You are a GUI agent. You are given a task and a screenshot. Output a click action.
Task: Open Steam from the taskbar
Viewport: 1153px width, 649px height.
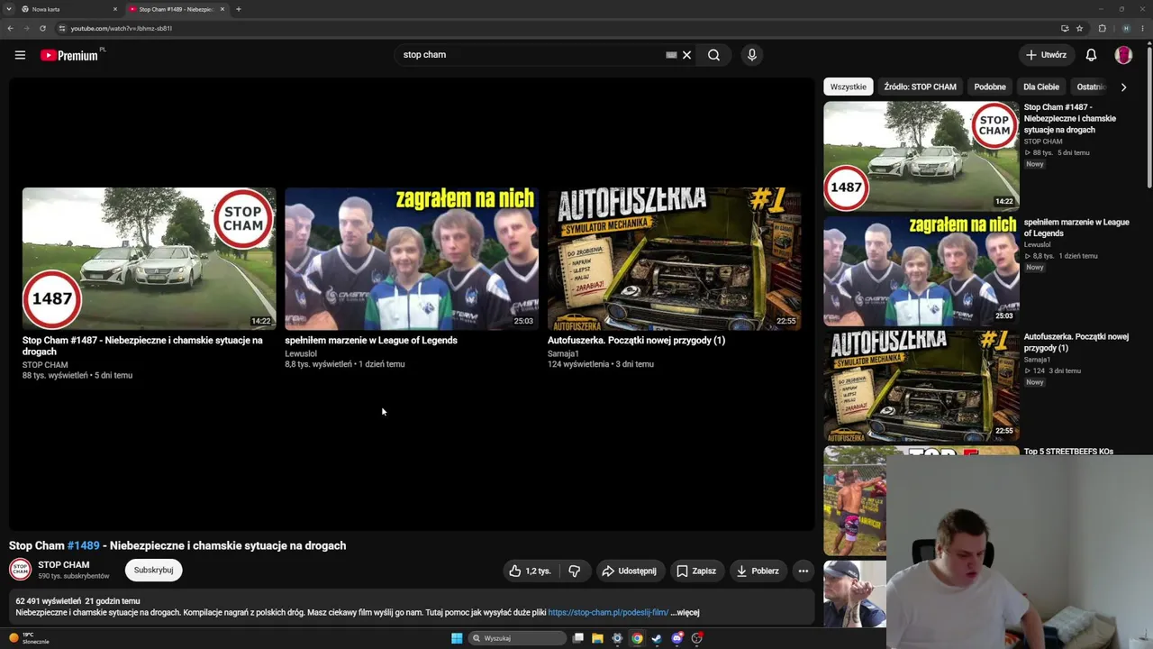[657, 638]
